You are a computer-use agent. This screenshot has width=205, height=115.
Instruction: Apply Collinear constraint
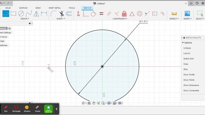click(x=147, y=13)
